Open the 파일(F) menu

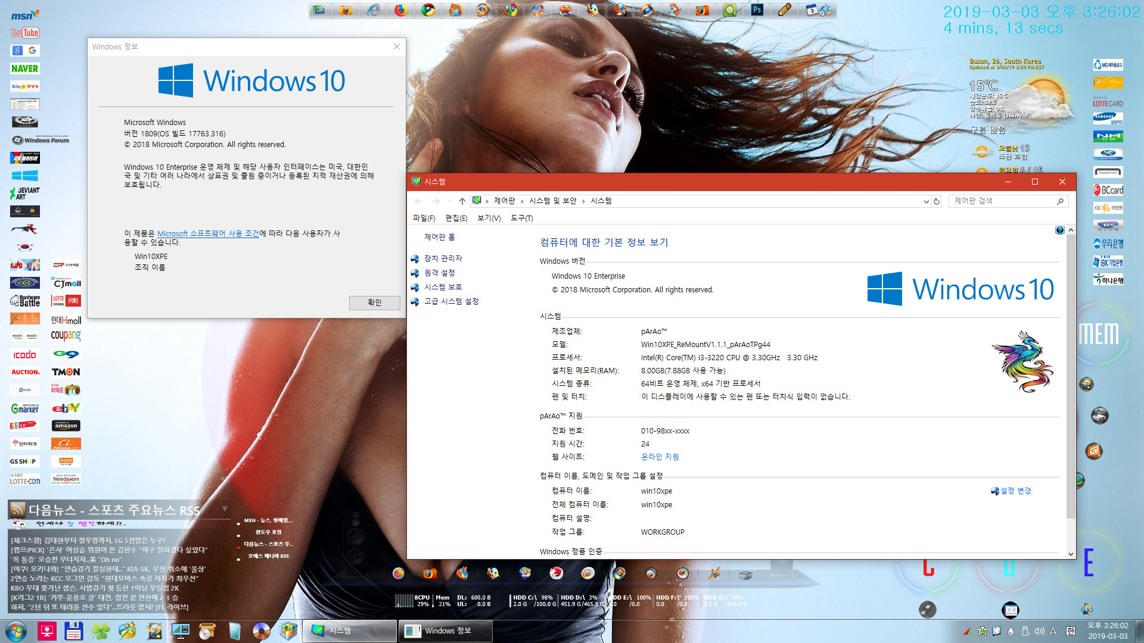[x=424, y=218]
